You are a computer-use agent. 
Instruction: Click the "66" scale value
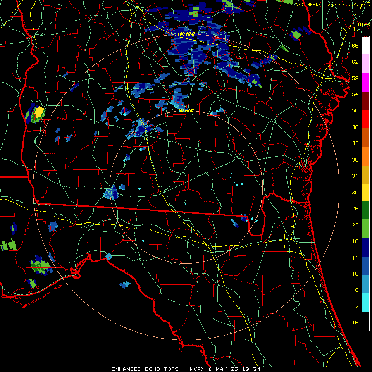(355, 45)
